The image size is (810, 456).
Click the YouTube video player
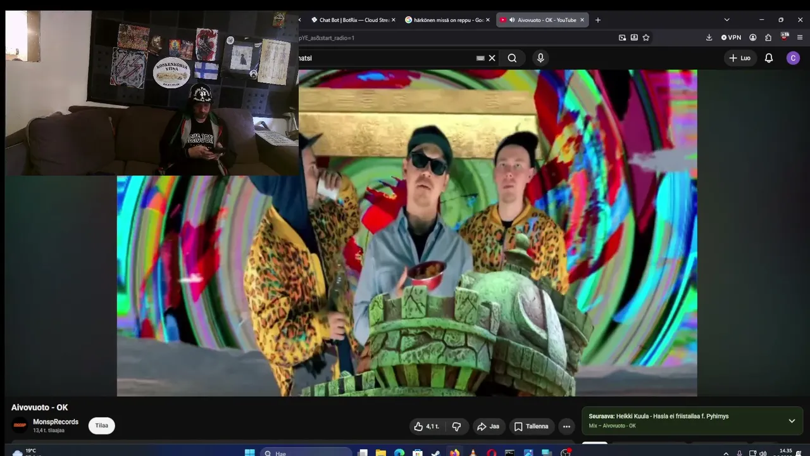point(407,233)
